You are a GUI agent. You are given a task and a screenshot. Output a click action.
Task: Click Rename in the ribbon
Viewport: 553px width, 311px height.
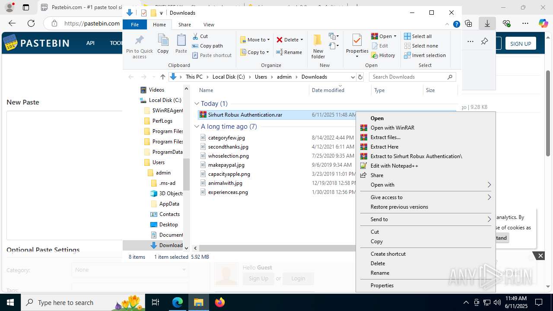(x=289, y=52)
